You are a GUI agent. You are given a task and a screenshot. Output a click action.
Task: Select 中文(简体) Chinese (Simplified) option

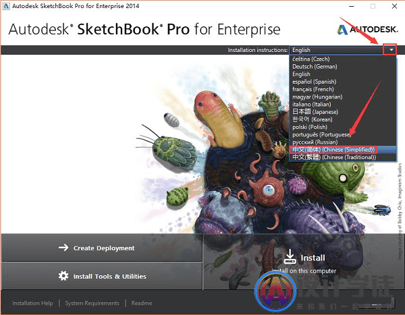point(342,150)
